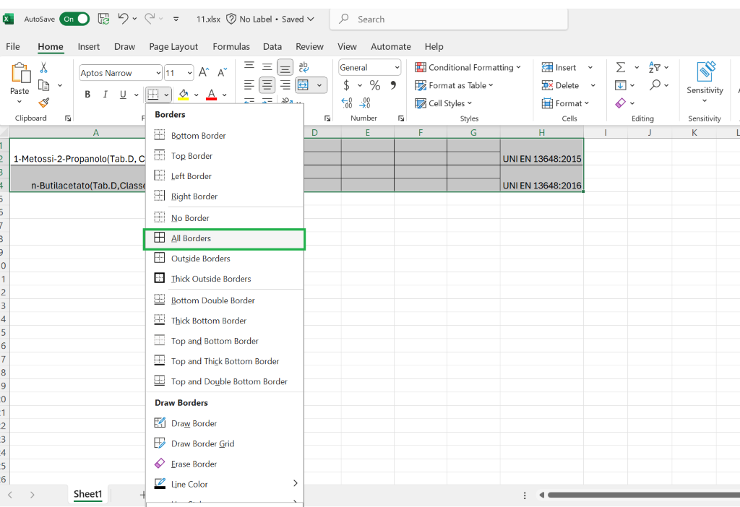Switch to the Draw tab
The width and height of the screenshot is (740, 507).
pos(124,47)
